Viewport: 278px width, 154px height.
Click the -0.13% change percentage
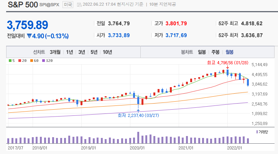tap(57, 36)
